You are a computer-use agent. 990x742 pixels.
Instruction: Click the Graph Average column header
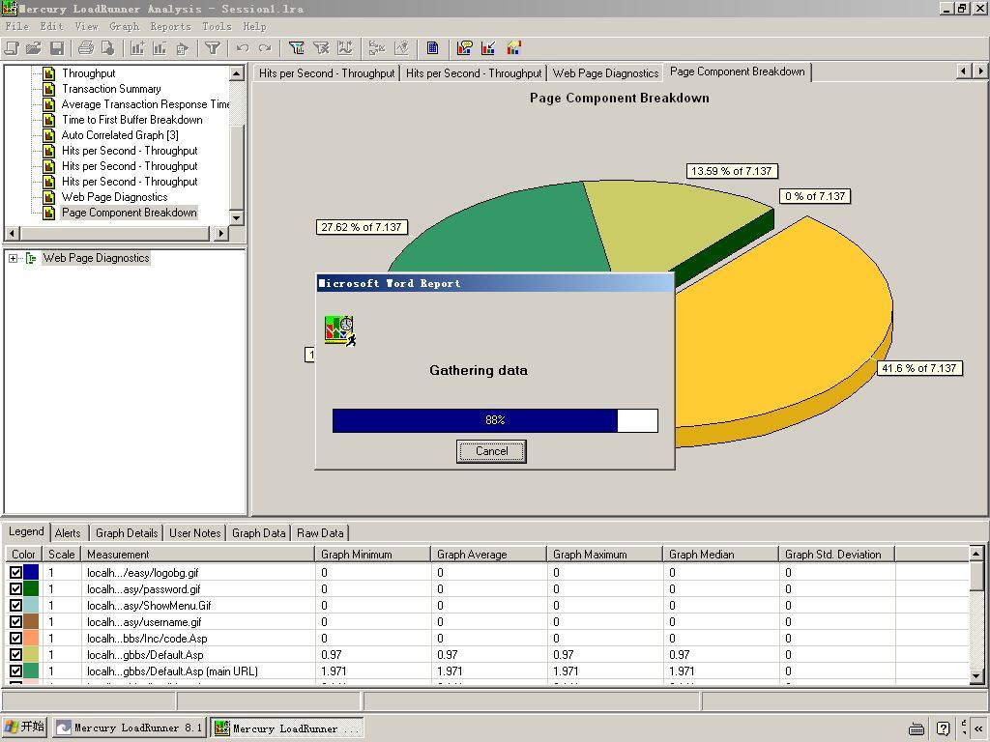pyautogui.click(x=488, y=555)
